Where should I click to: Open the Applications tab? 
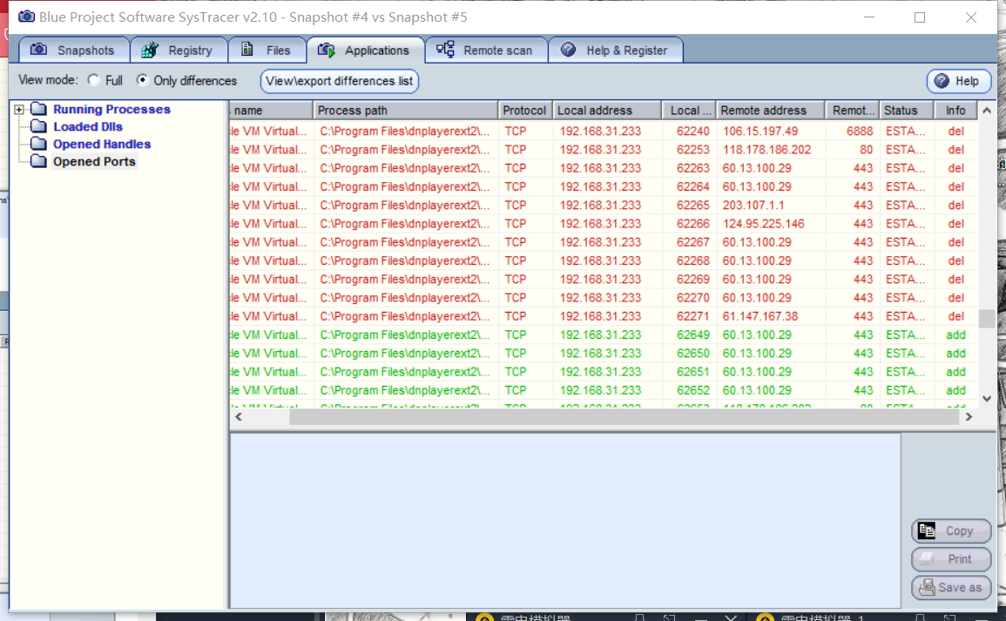366,50
